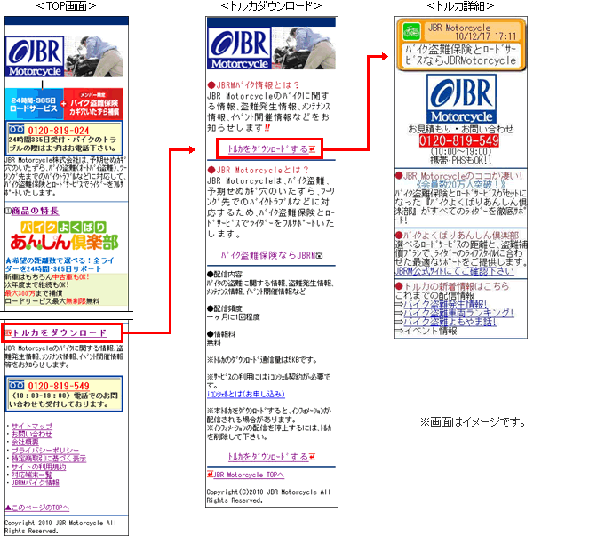Return via the JBR Motorcycle TOPへ link
This screenshot has width=597, height=536.
pos(249,475)
